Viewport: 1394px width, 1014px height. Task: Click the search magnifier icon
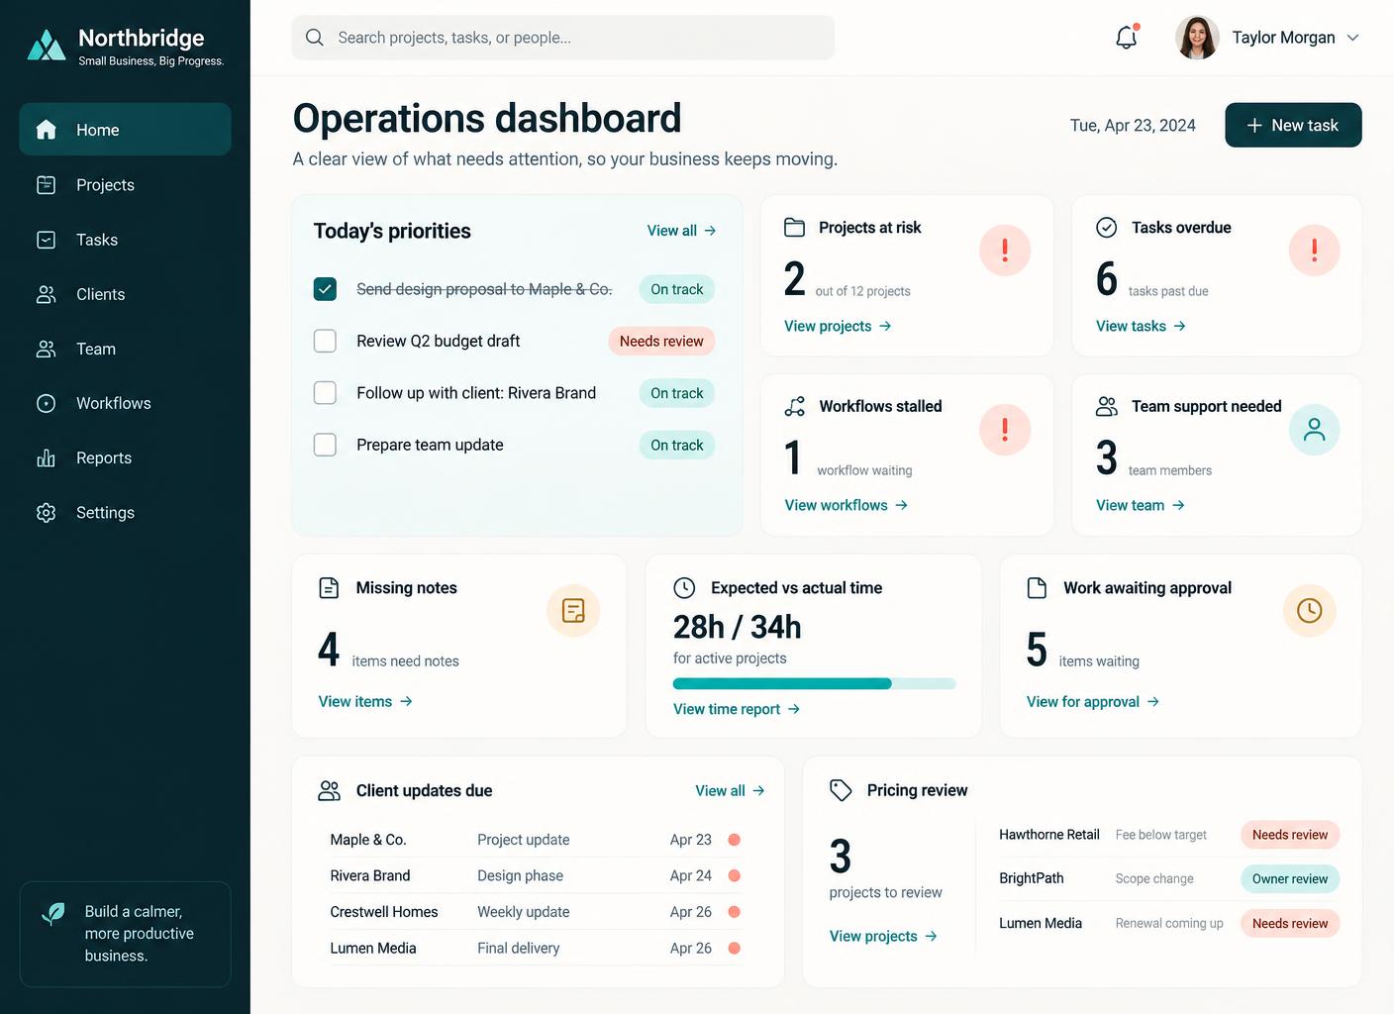(x=315, y=38)
